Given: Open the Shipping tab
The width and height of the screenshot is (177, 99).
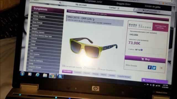Looking at the screenshot, I should pos(95,74).
